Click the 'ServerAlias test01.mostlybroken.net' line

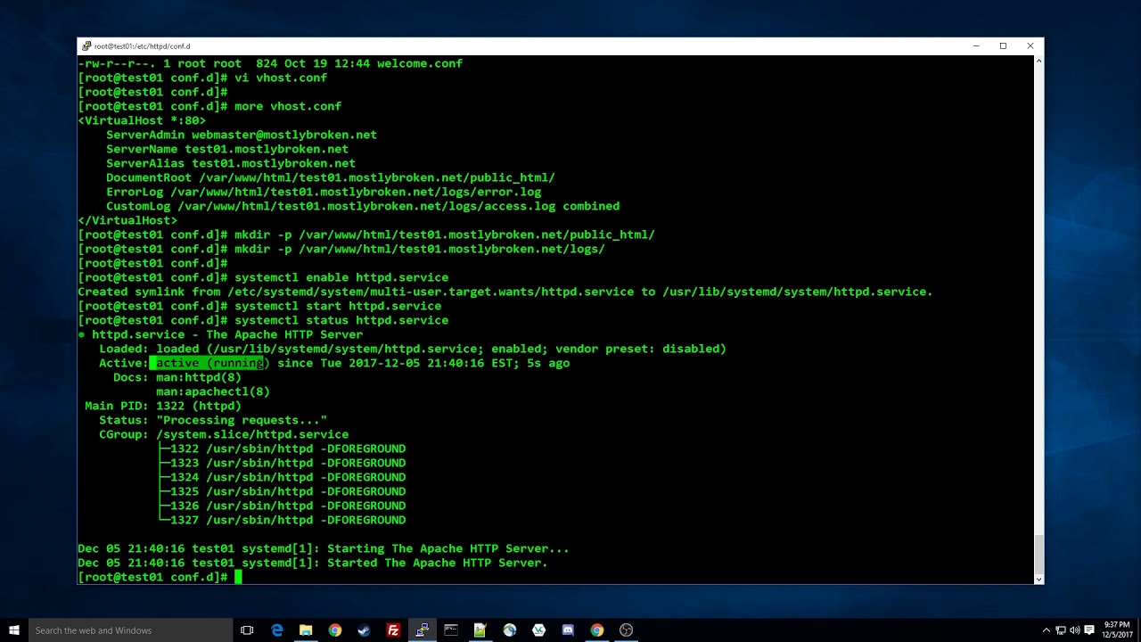pyautogui.click(x=231, y=163)
